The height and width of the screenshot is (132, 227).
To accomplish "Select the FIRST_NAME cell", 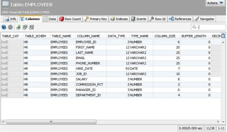I will pyautogui.click(x=91, y=47).
